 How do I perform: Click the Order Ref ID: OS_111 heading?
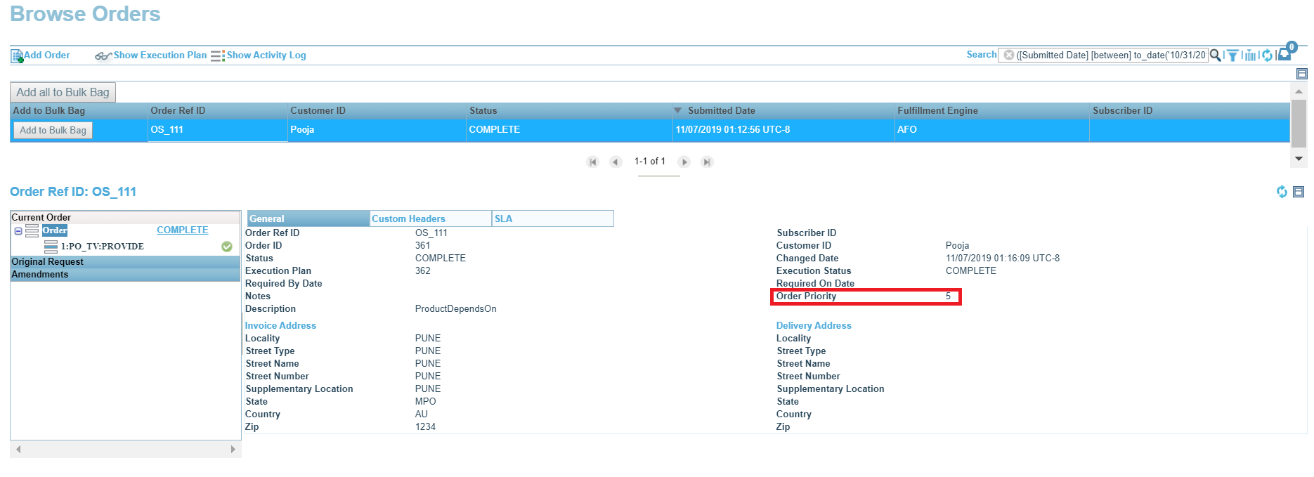point(73,192)
